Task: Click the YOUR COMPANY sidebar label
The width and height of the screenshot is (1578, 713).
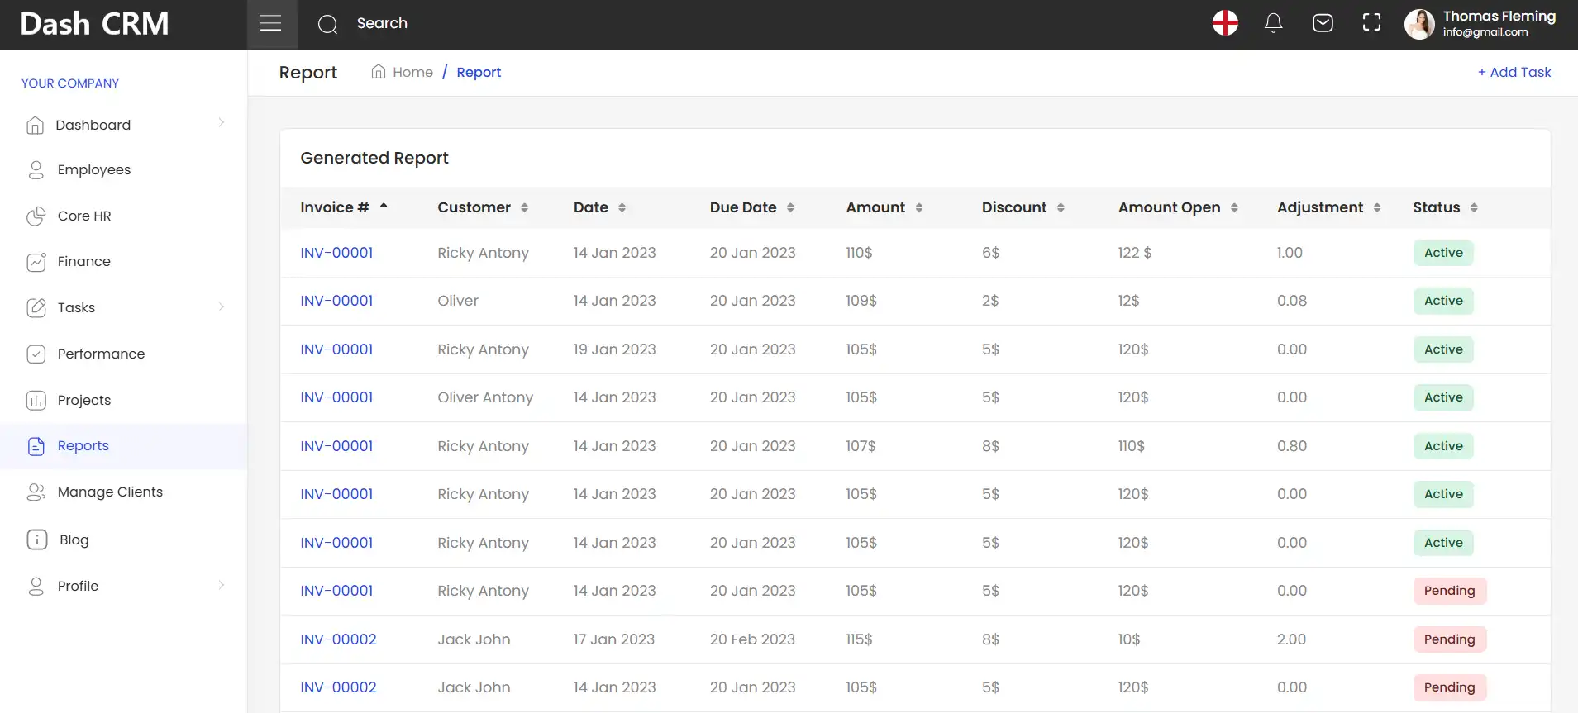Action: [x=70, y=83]
